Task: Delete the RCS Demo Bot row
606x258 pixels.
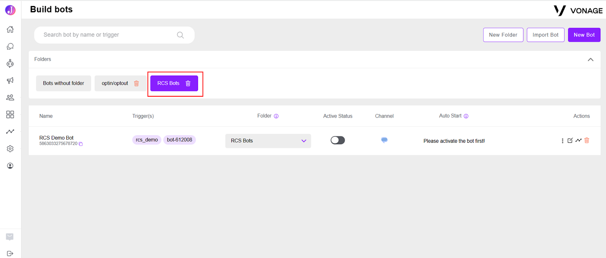Action: (587, 140)
